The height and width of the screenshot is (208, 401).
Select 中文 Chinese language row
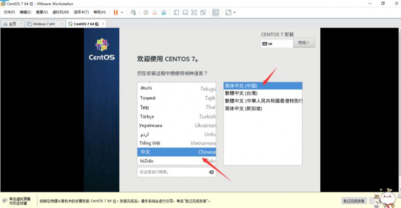click(177, 152)
